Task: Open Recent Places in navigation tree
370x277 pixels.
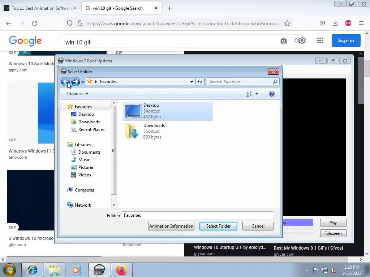Action: (91, 129)
